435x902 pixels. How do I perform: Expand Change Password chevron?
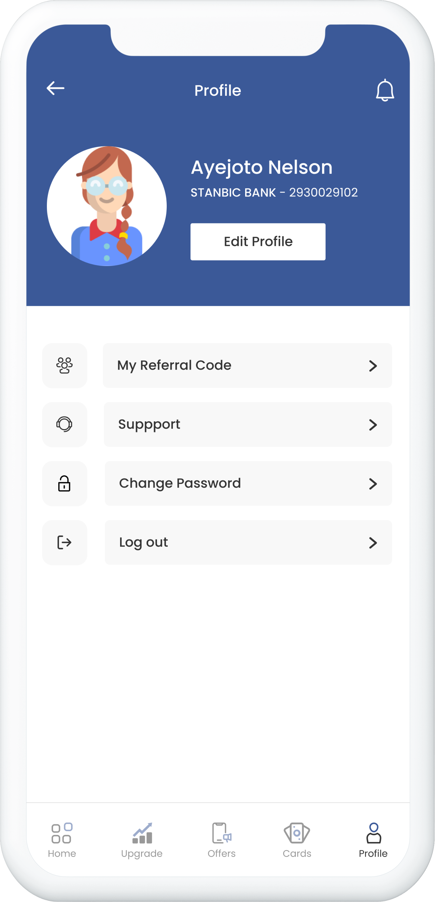tap(373, 484)
